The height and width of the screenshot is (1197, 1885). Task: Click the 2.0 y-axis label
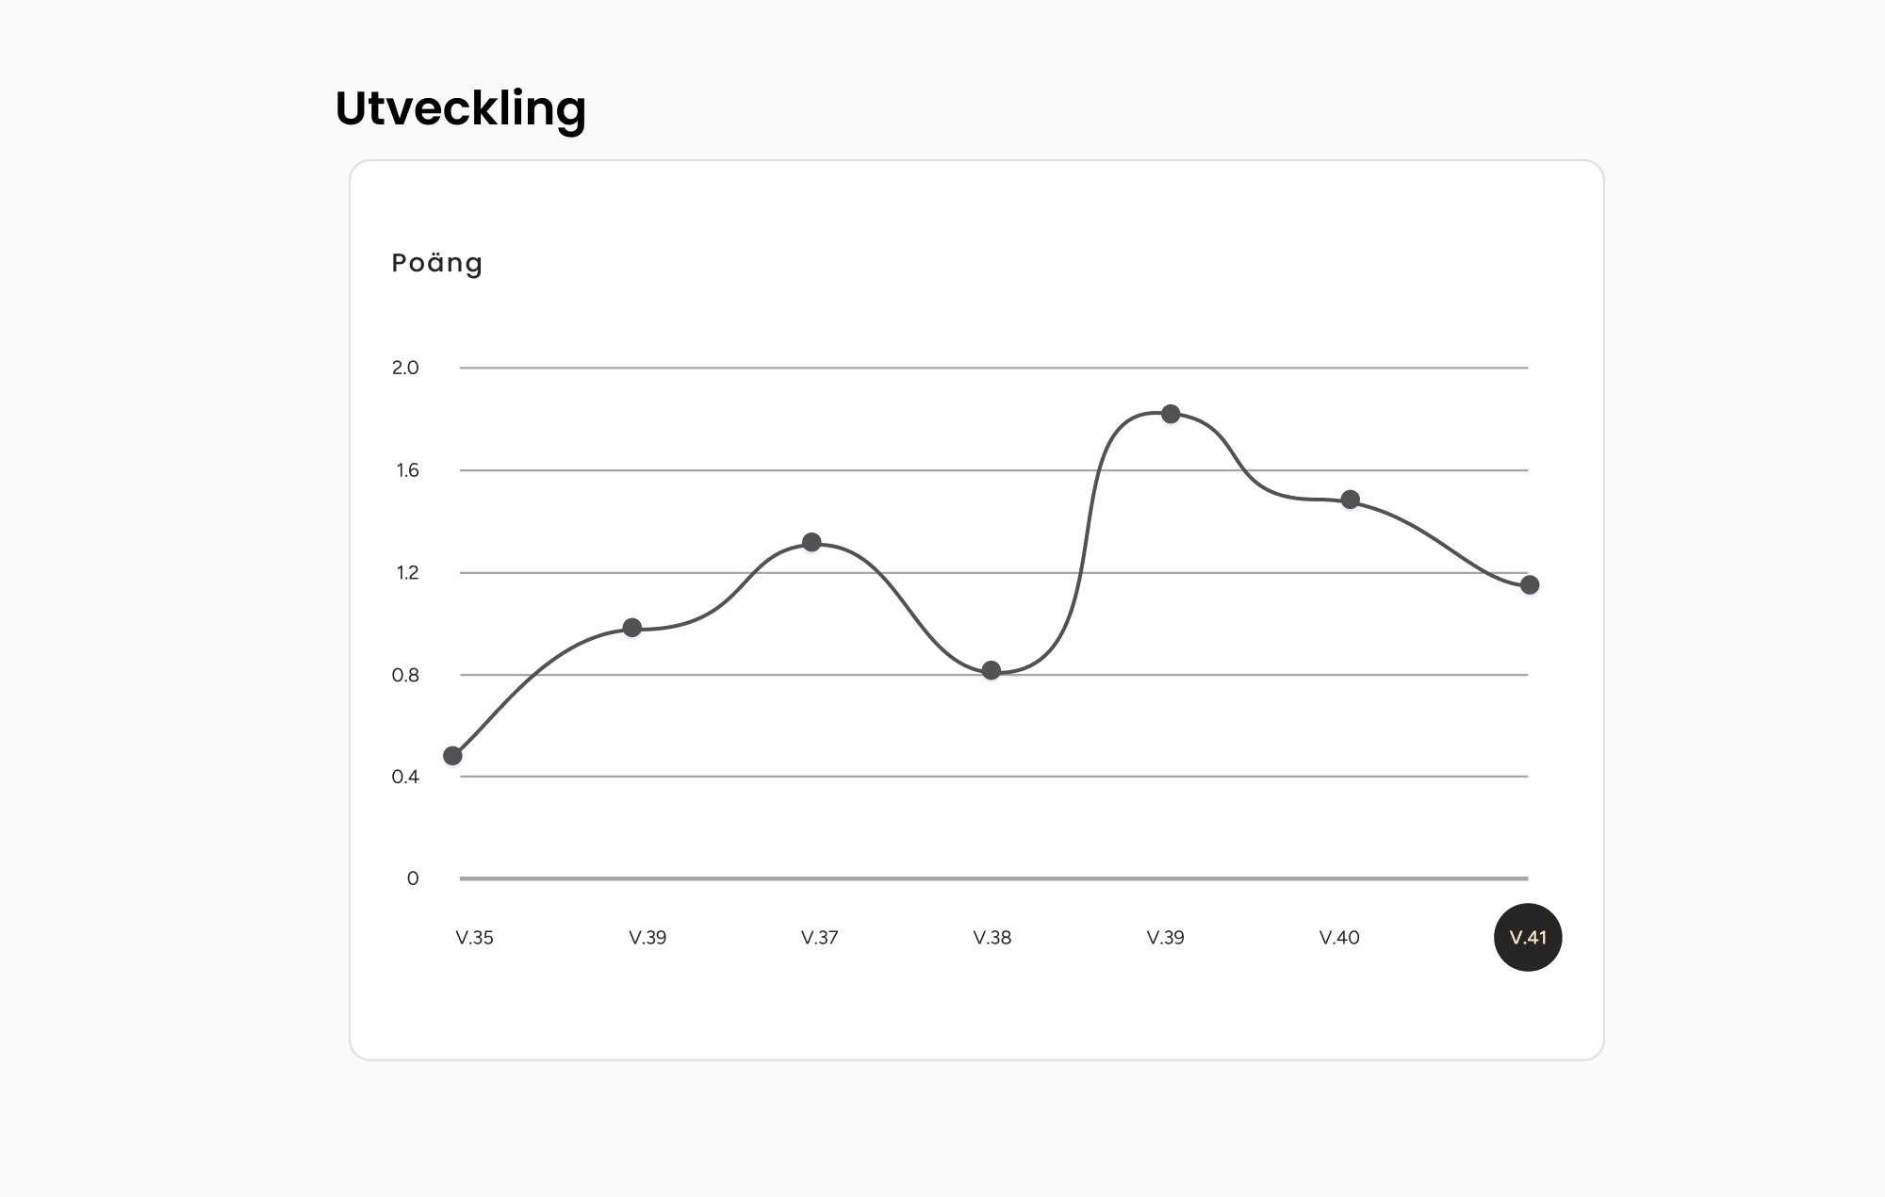(405, 368)
